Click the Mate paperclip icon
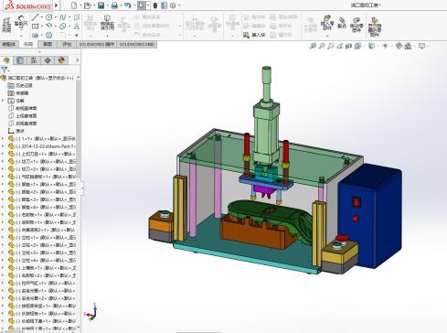Viewport: 447px width, 333px height. coord(342,23)
